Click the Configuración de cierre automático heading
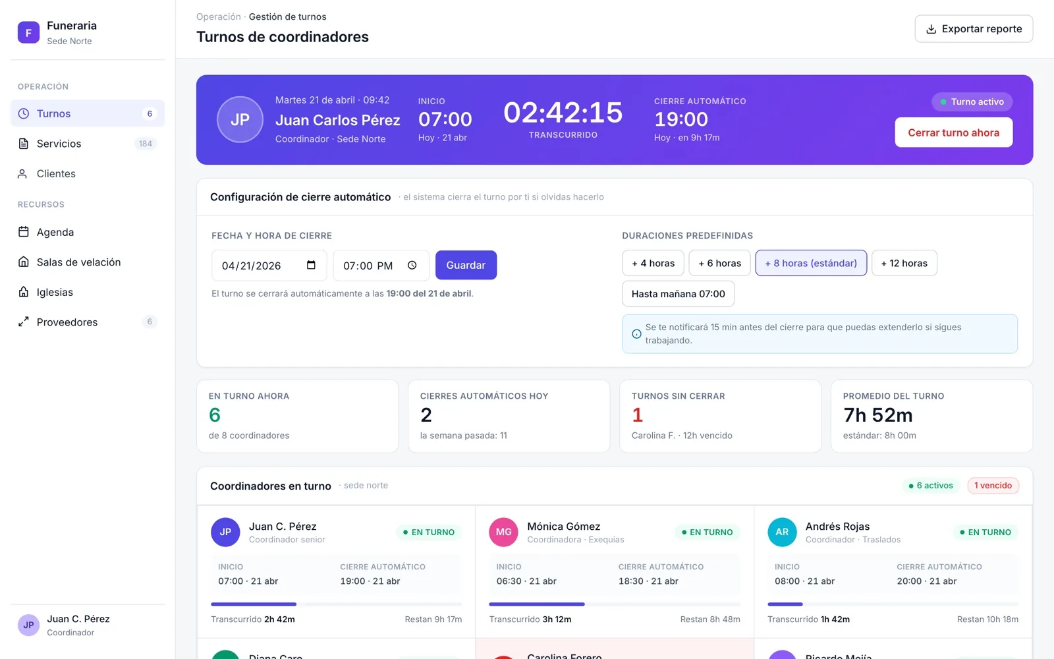The width and height of the screenshot is (1054, 659). [300, 197]
